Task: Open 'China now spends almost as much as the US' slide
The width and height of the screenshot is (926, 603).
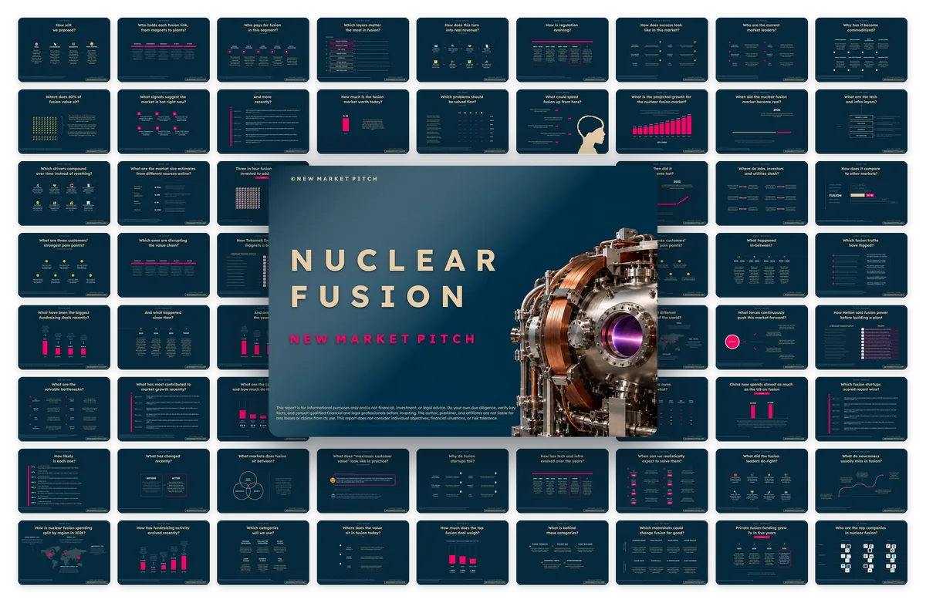Action: (x=762, y=409)
